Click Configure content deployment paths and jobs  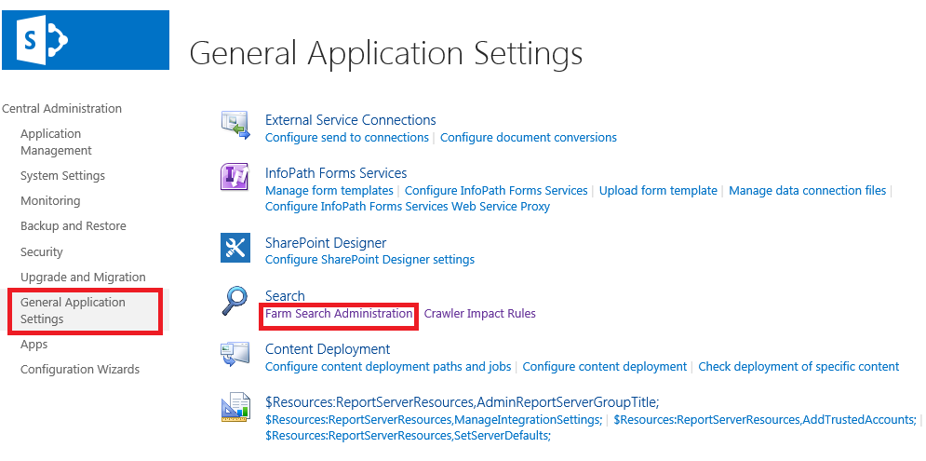tap(388, 366)
